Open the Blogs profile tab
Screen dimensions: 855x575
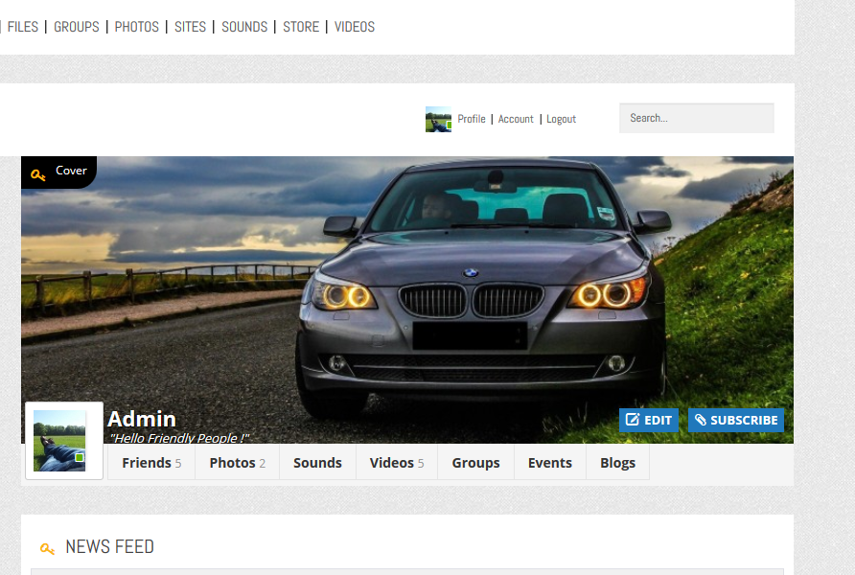click(618, 462)
